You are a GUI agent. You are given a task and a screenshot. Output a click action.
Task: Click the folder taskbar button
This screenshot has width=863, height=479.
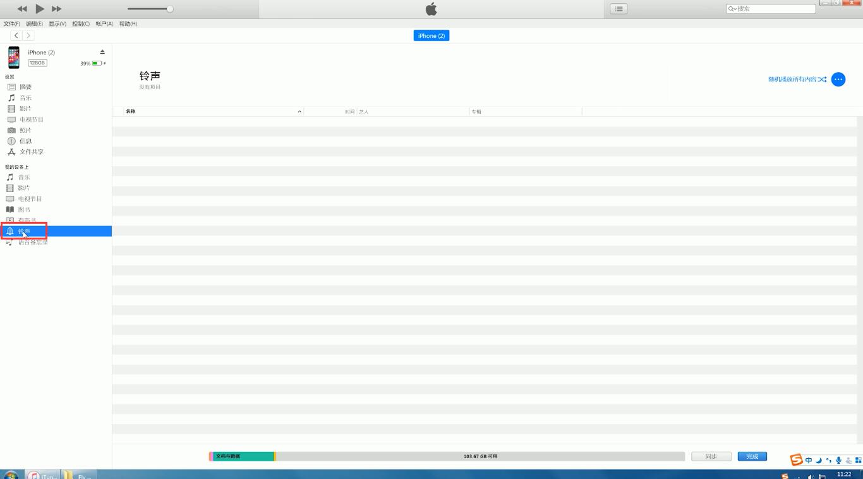[79, 475]
